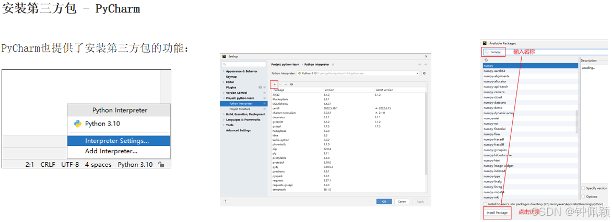Select numpy-aarch64 in package list

pyautogui.click(x=531, y=71)
